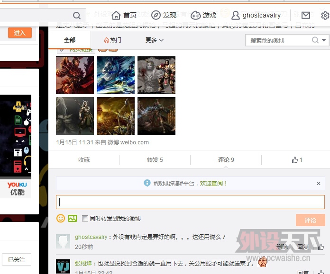Open the settings gear icon
The width and height of the screenshot is (330, 274).
(325, 15)
